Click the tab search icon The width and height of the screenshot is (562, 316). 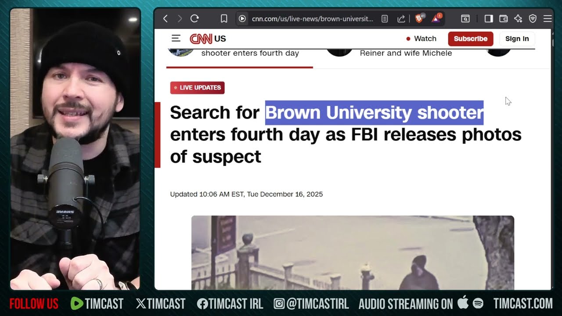click(x=465, y=18)
